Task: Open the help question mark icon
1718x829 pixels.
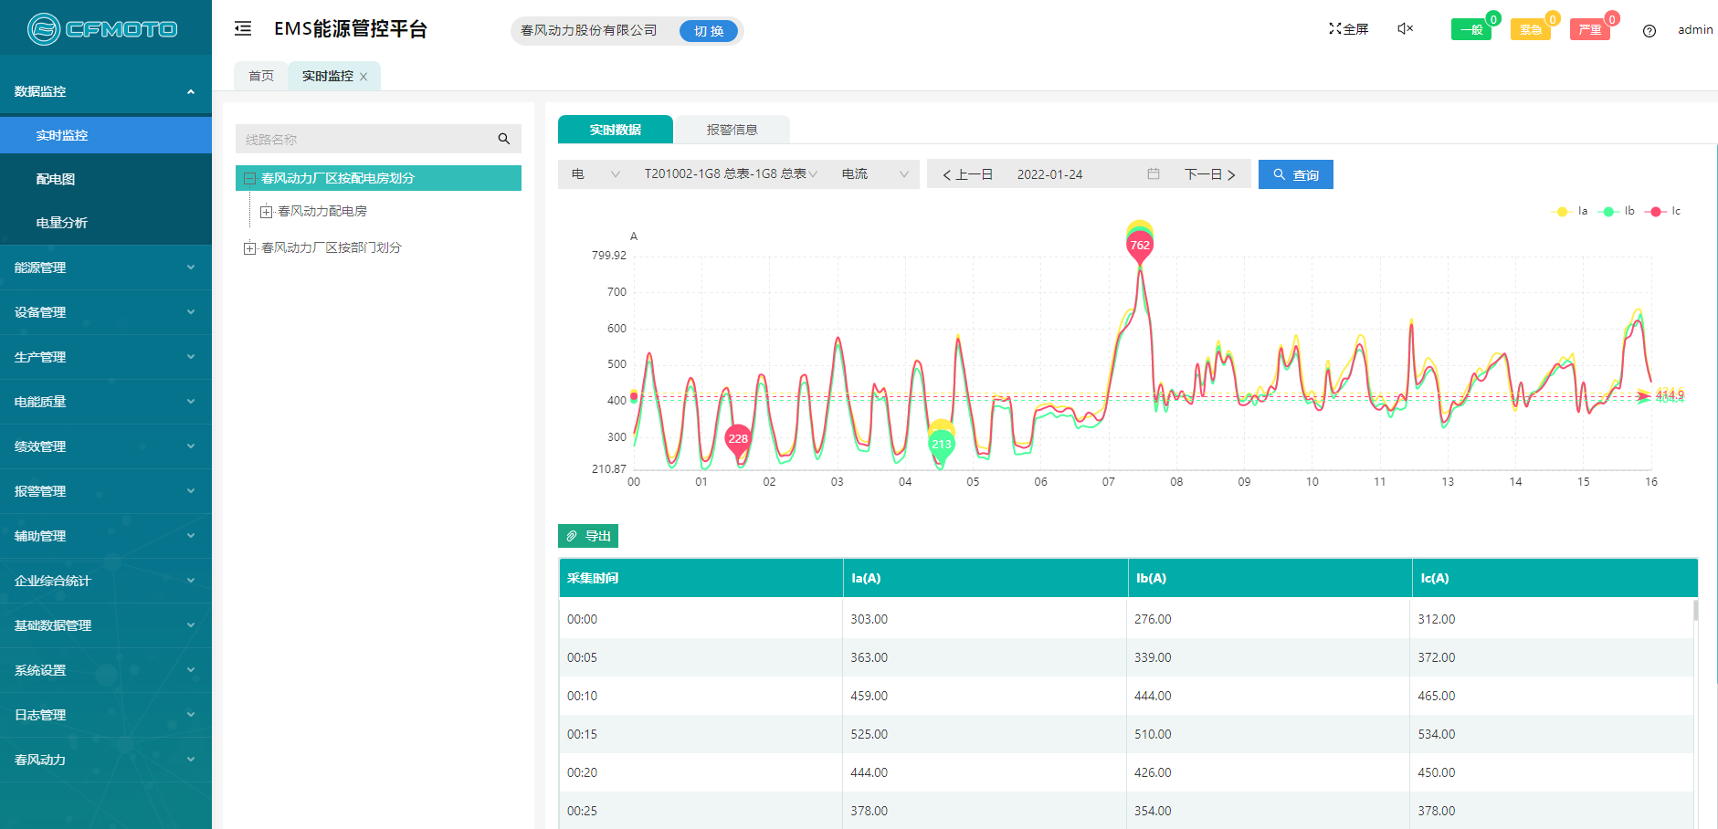Action: 1649,31
